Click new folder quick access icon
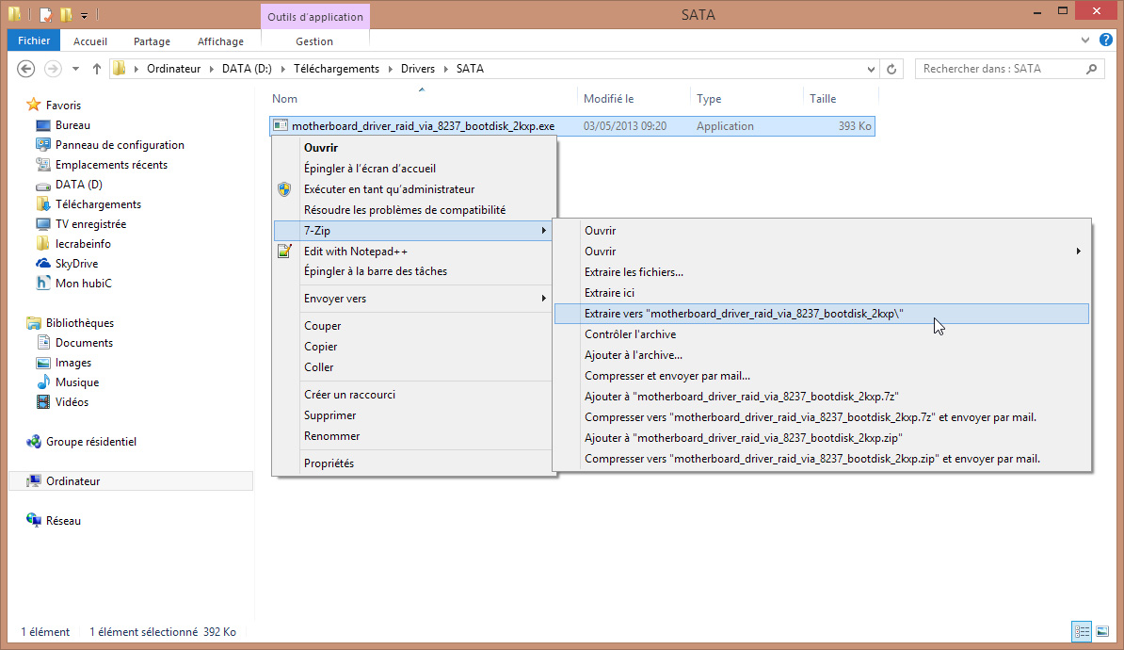The height and width of the screenshot is (650, 1124). click(66, 14)
